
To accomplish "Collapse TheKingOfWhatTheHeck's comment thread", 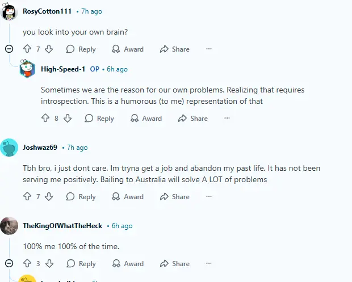I will (x=9, y=264).
